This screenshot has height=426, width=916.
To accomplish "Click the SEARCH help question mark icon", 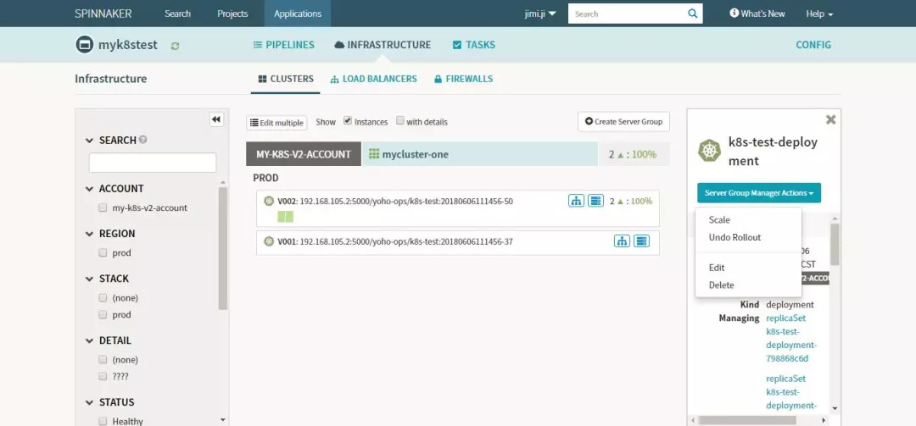I will (143, 140).
